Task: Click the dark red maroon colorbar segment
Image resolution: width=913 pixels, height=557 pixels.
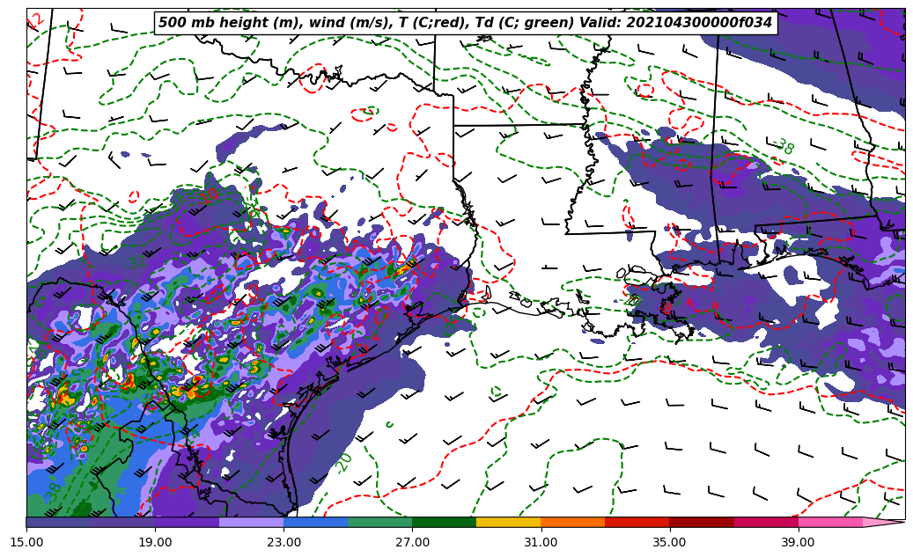Action: pyautogui.click(x=701, y=522)
